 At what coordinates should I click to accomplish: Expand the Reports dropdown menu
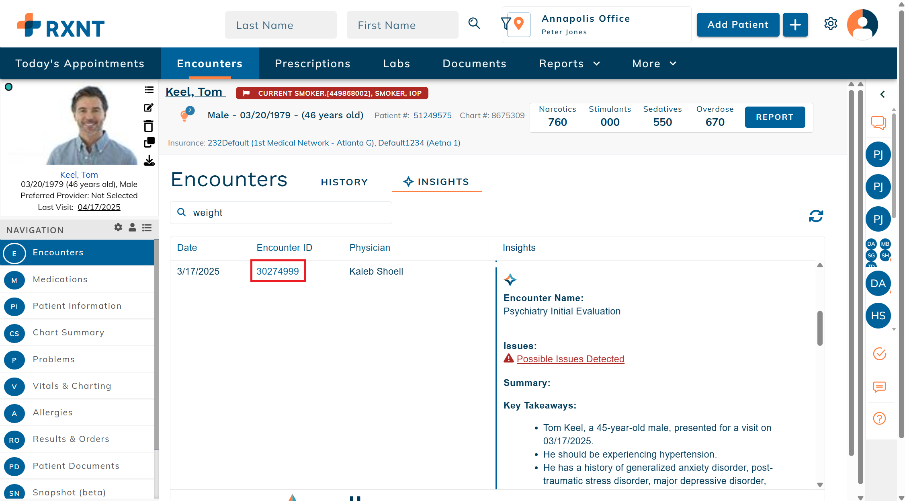pyautogui.click(x=569, y=64)
